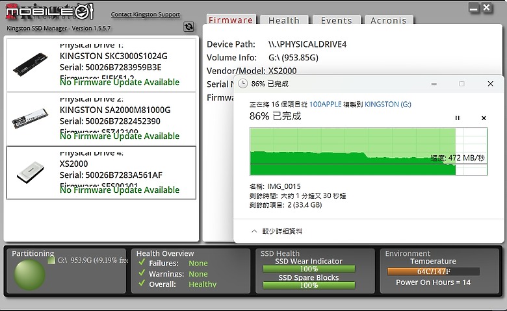Click the SSD Spare Blocks bar
Viewport: 507px width, 311px height.
coord(309,285)
